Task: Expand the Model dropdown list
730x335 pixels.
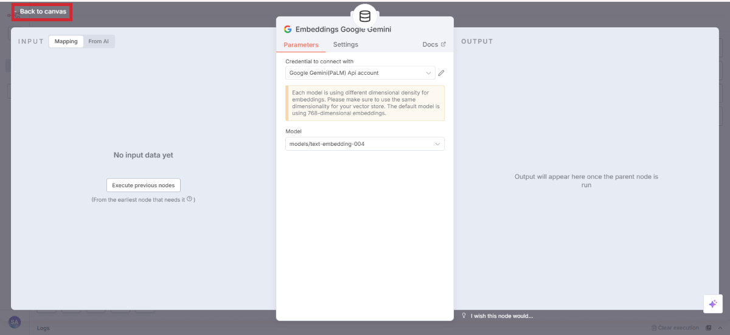Action: point(364,144)
